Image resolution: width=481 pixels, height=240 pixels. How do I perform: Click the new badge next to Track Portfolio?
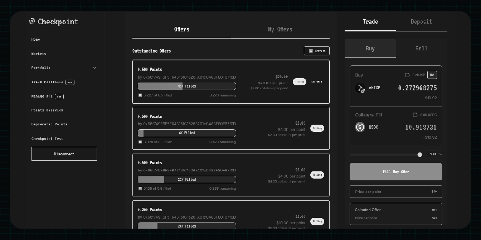(70, 82)
